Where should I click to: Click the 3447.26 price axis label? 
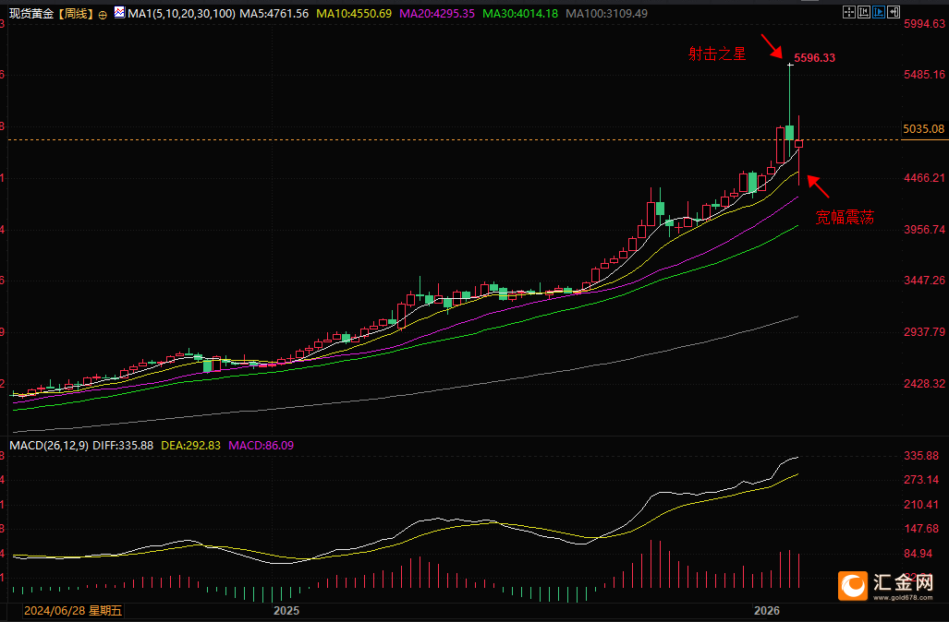(924, 281)
